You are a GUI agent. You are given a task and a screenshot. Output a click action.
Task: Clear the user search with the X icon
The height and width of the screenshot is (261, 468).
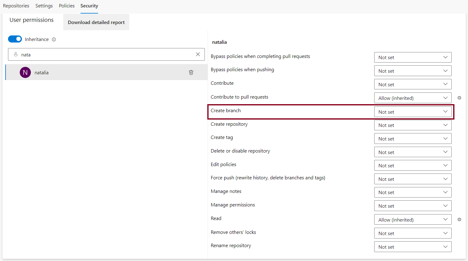point(198,54)
